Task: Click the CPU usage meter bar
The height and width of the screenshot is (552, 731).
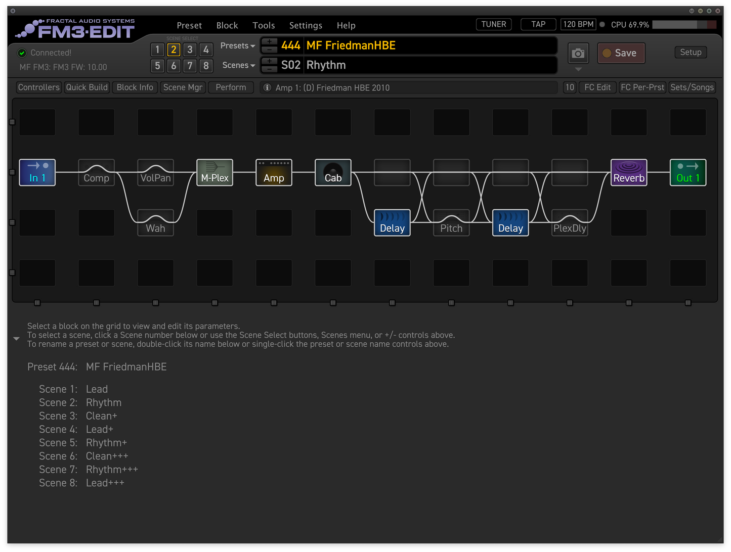Action: point(684,25)
